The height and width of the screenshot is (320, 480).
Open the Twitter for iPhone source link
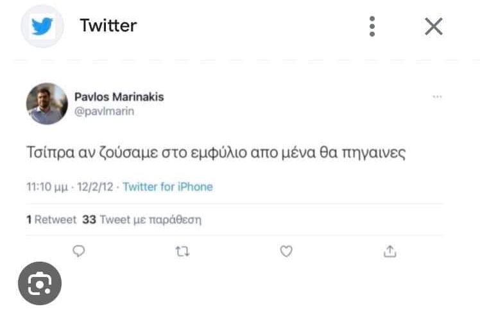point(167,187)
